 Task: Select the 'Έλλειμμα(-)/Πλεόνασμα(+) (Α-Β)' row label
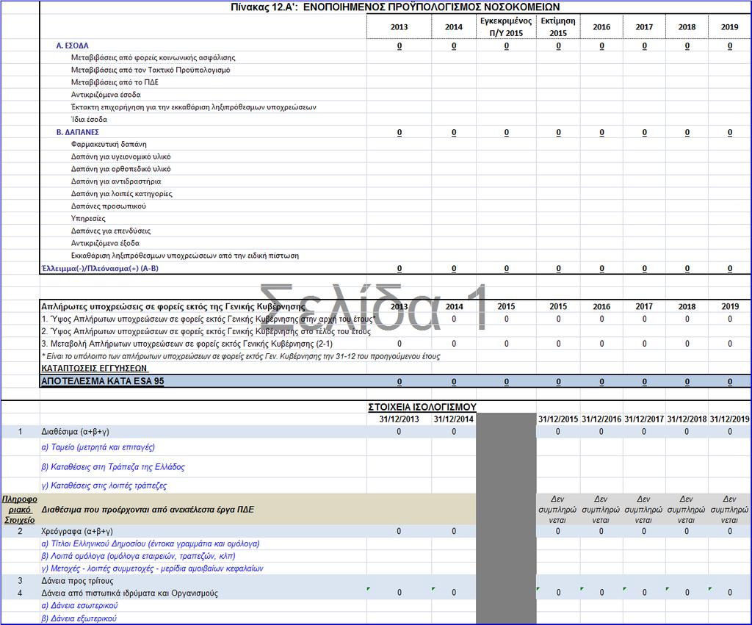tap(100, 268)
